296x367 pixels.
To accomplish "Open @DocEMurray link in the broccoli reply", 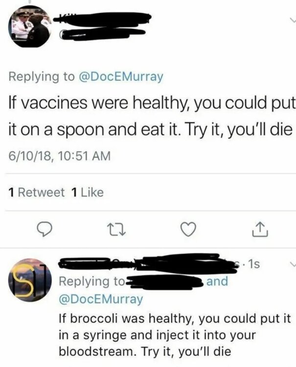I will pyautogui.click(x=101, y=298).
